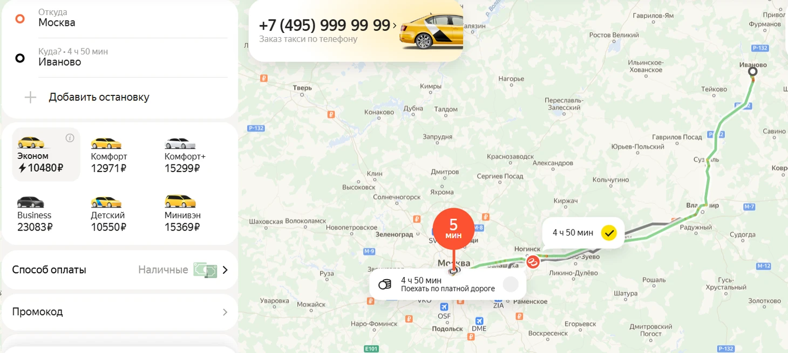Open the Промокод chevron
The image size is (788, 353).
pos(225,312)
